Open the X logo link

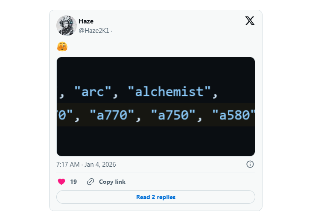pyautogui.click(x=250, y=21)
